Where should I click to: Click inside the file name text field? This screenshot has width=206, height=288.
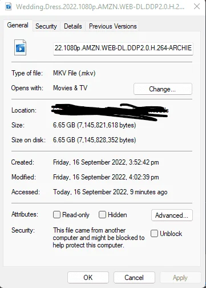pos(123,49)
